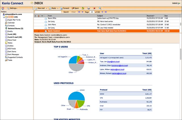The height and width of the screenshot is (120, 182).
Task: Compose with the New mail button
Action: pyautogui.click(x=40, y=8)
